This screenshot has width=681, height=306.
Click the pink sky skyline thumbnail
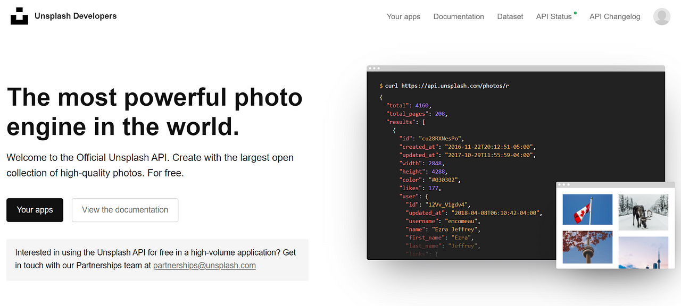tap(643, 252)
